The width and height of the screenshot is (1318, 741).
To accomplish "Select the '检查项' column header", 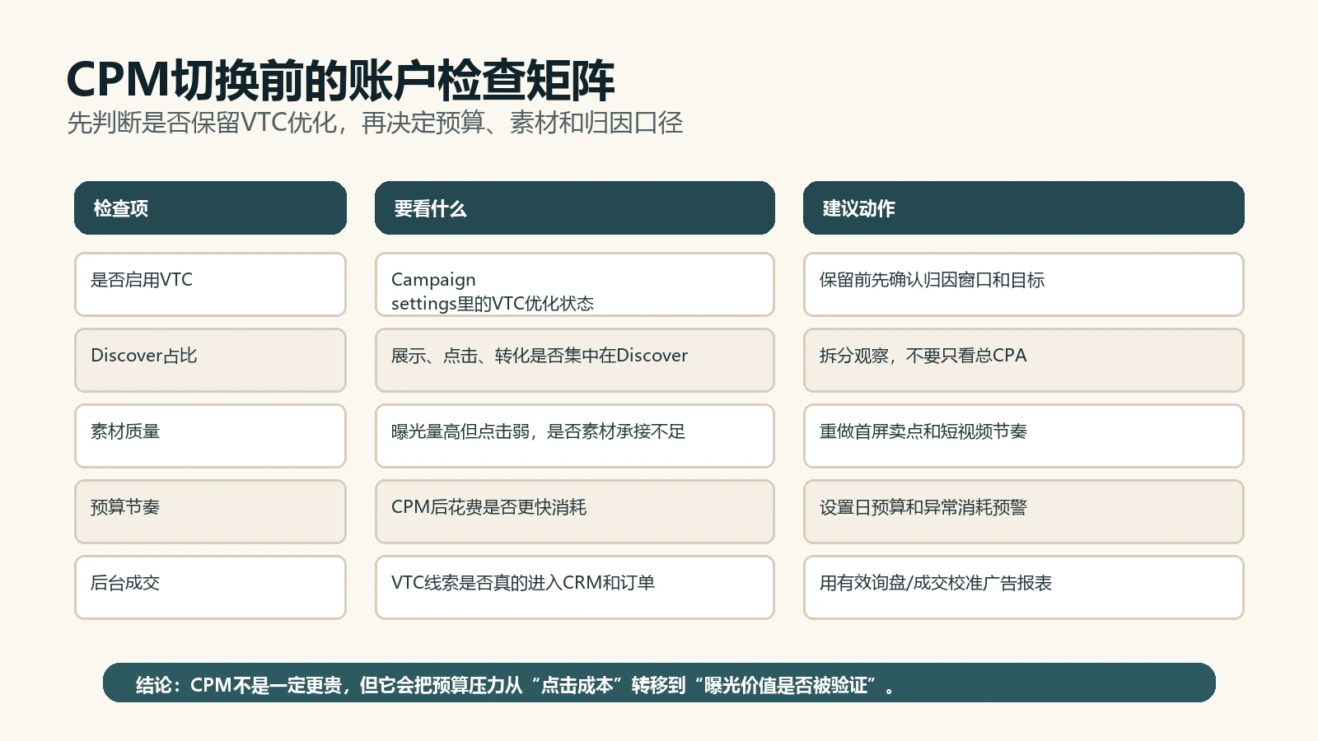I will click(210, 208).
